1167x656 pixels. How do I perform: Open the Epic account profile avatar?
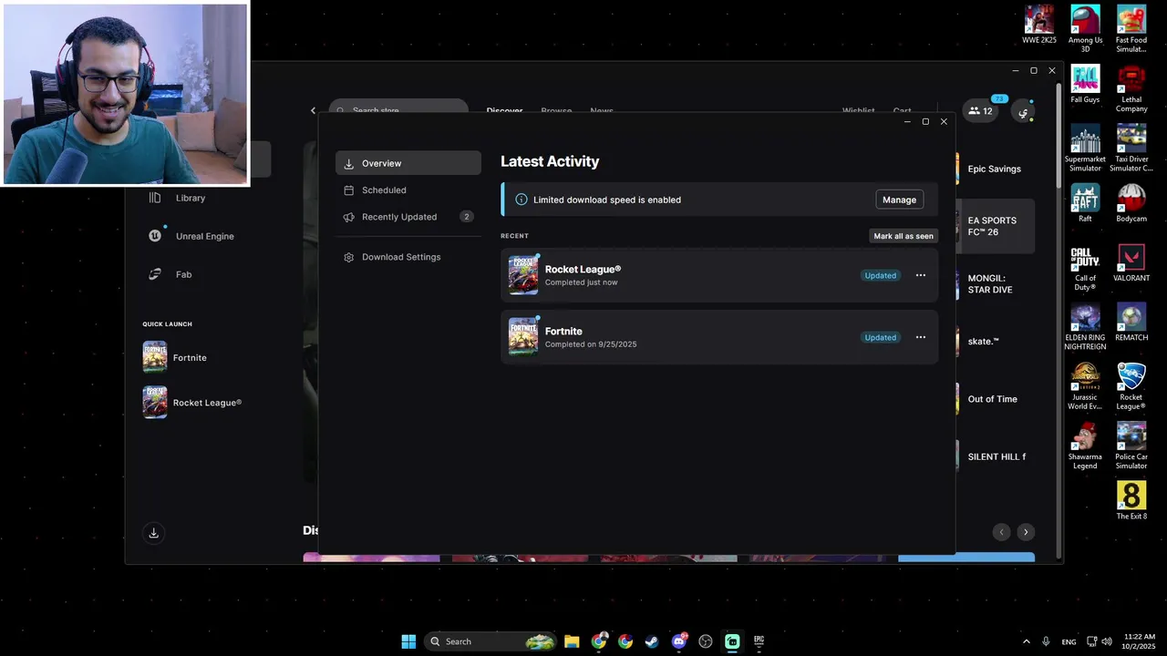point(1024,112)
